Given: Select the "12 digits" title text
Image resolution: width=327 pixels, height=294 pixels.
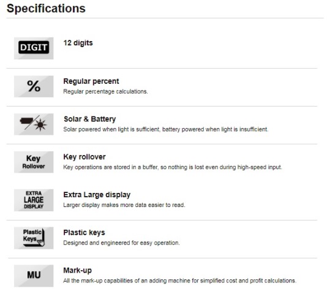Looking at the screenshot, I should click(78, 43).
